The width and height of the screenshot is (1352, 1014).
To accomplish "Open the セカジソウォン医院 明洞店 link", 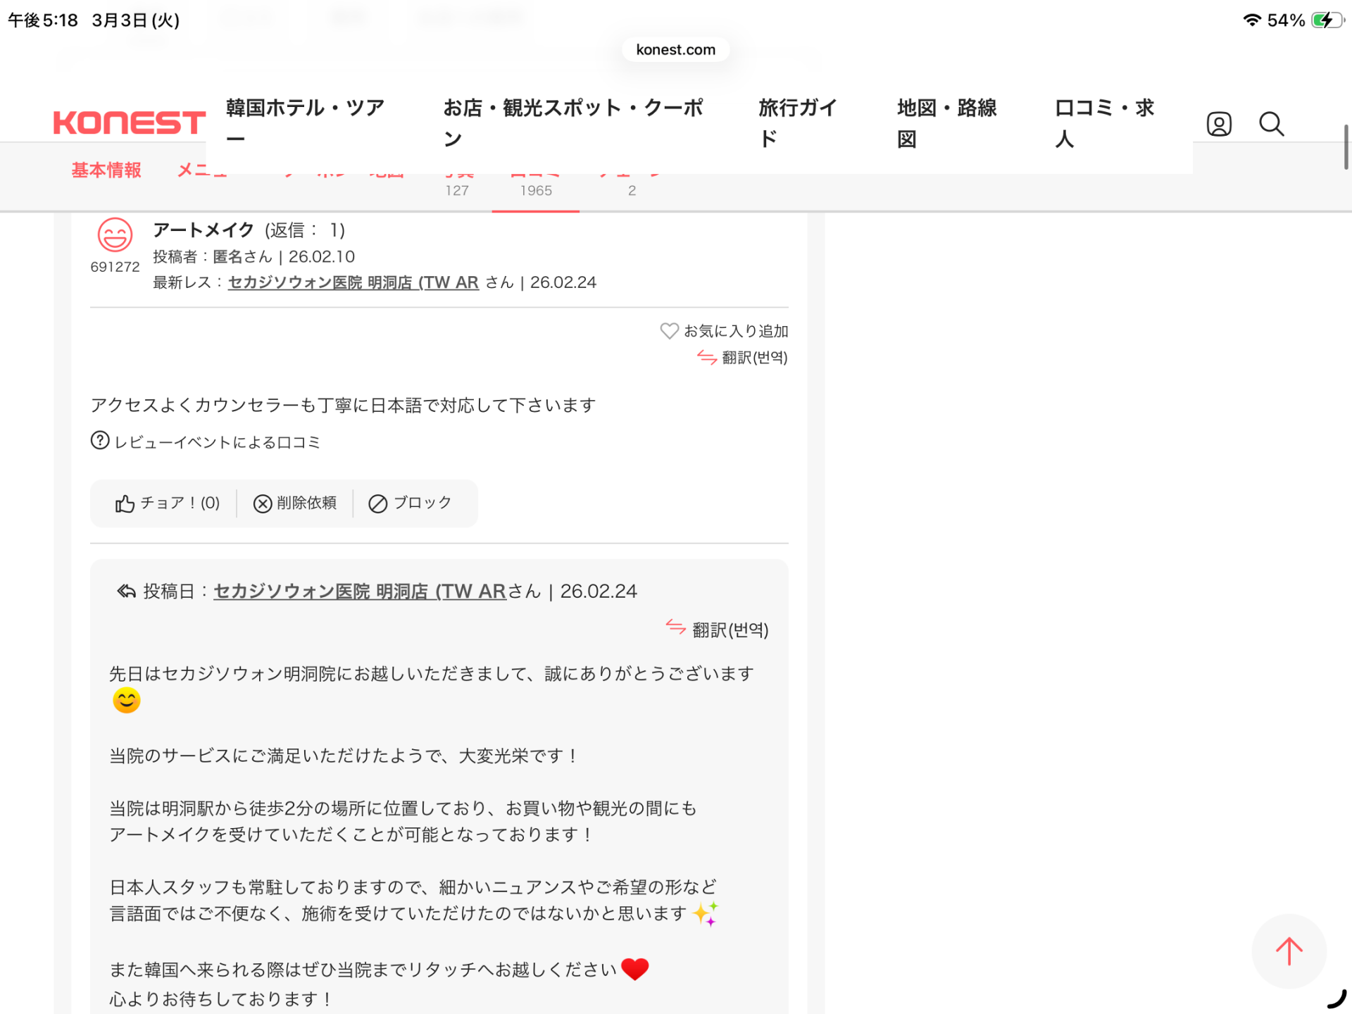I will coord(352,282).
